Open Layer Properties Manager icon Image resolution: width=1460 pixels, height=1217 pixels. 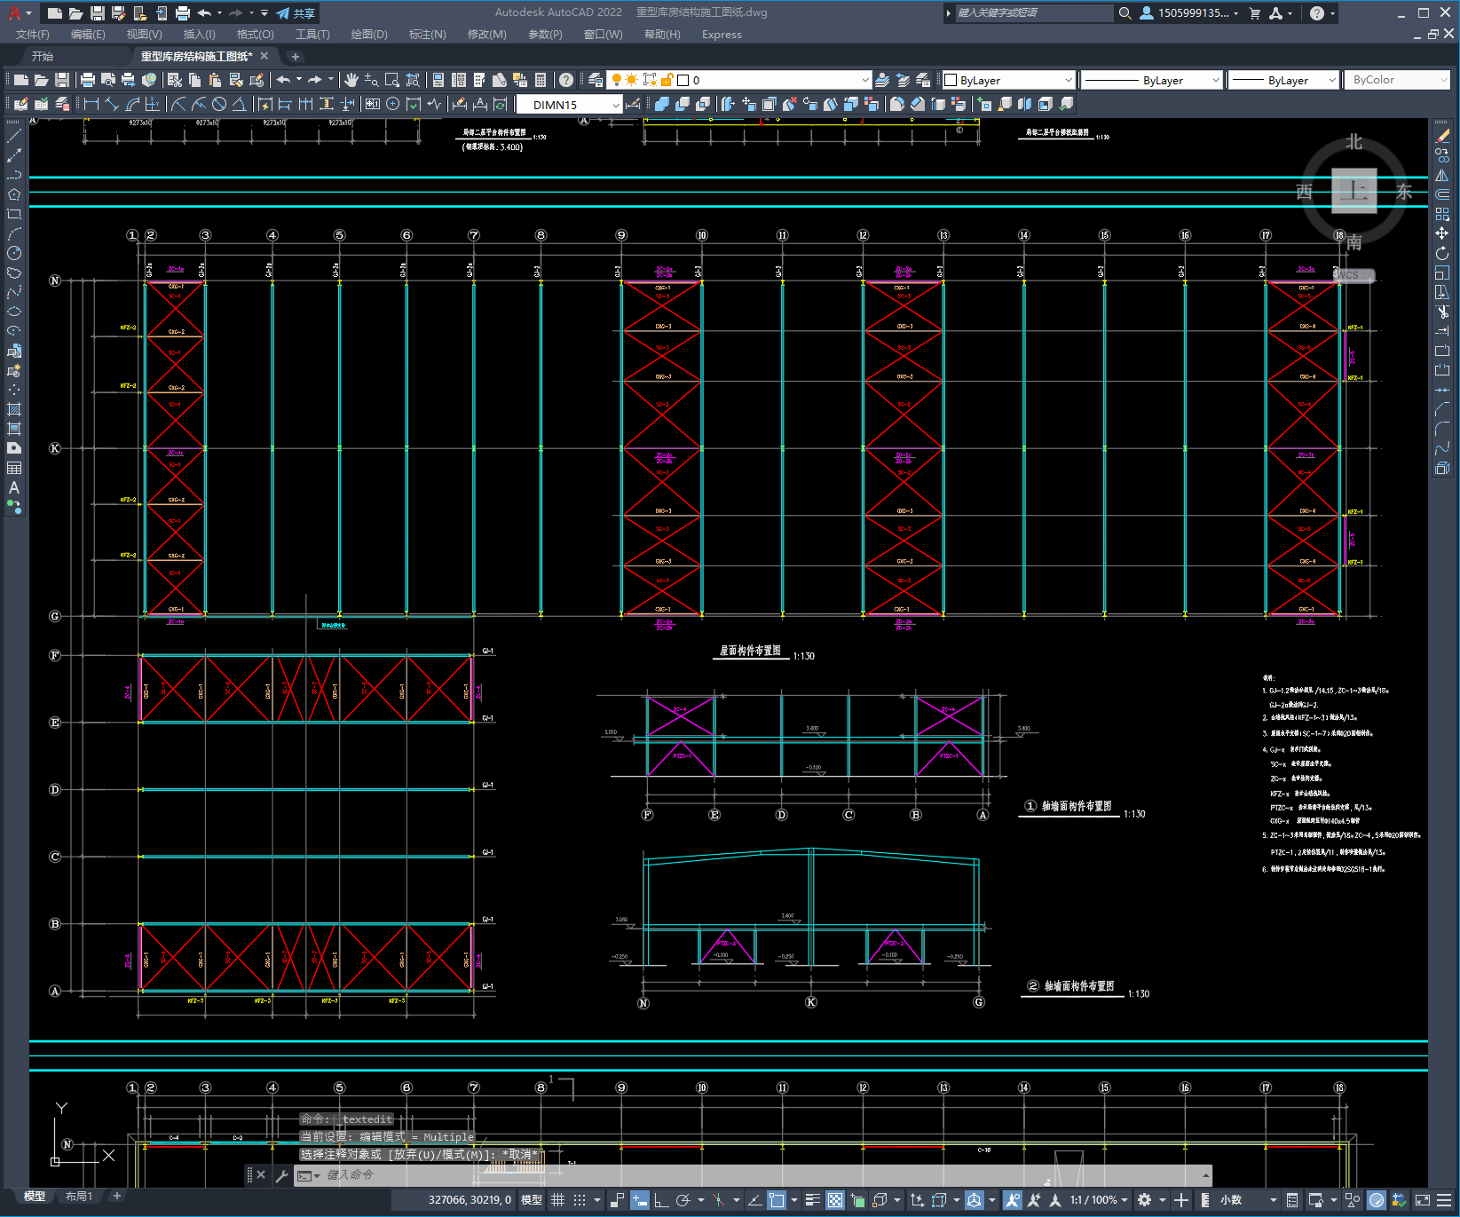596,80
